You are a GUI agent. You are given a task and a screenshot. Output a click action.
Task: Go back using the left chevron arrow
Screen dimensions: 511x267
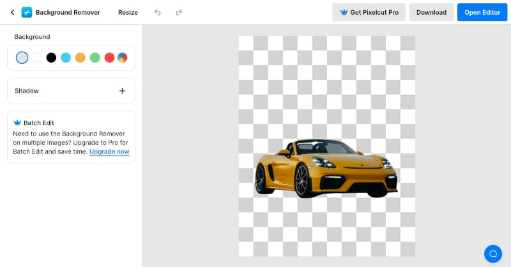pos(12,12)
